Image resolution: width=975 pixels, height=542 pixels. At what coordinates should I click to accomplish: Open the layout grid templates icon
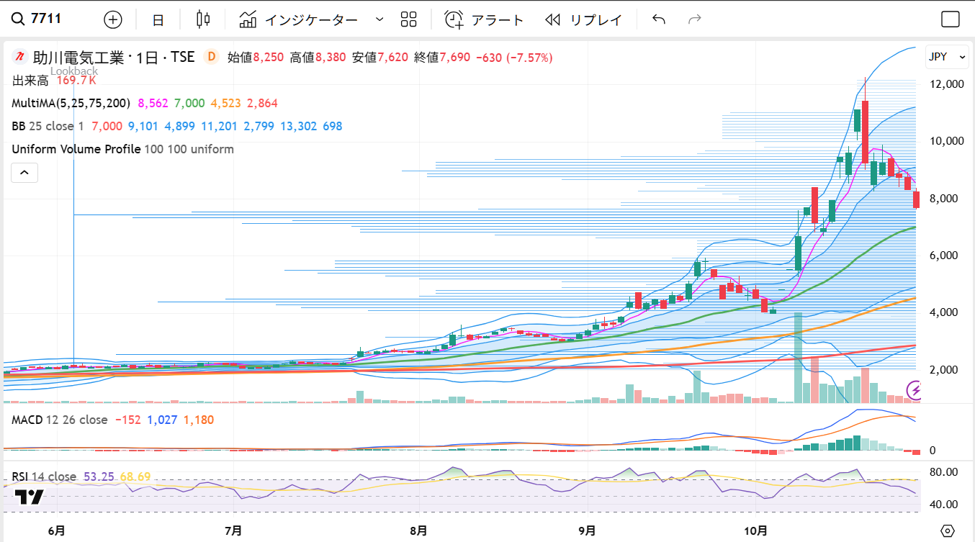pos(408,19)
